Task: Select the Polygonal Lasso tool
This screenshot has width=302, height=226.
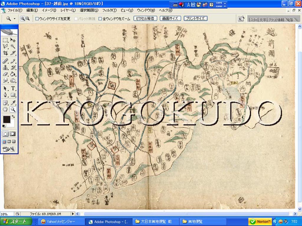Action: tap(5, 46)
